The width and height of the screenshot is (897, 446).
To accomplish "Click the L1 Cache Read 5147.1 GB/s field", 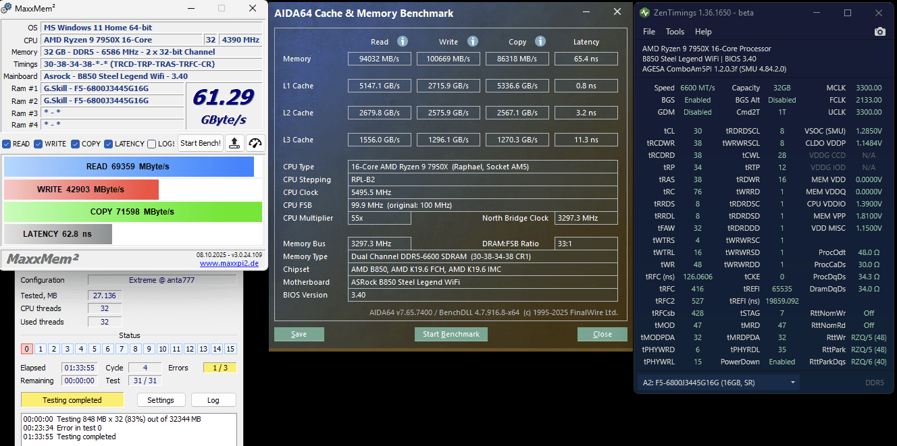I will tap(379, 86).
